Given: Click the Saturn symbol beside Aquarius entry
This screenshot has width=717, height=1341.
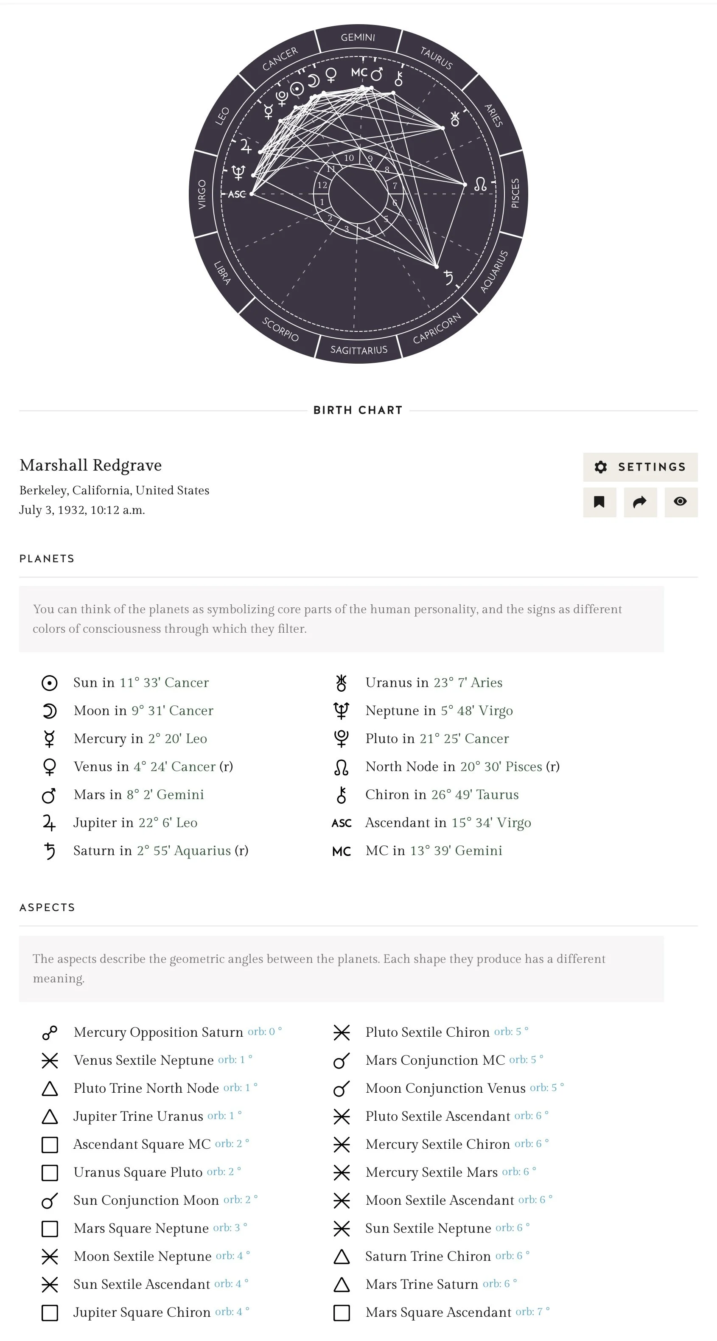Looking at the screenshot, I should click(x=50, y=851).
